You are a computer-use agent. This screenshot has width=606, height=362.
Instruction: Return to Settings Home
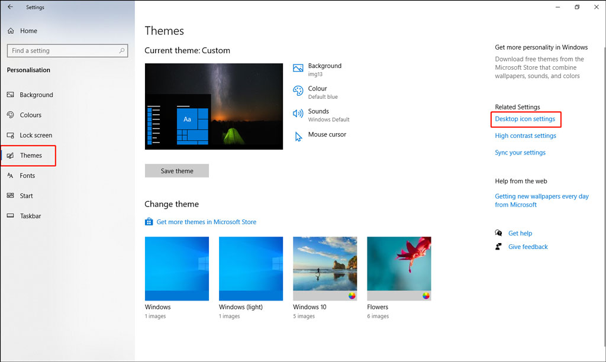(x=28, y=30)
